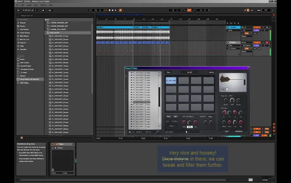Open the Edit menu
This screenshot has height=183, width=291.
point(22,5)
